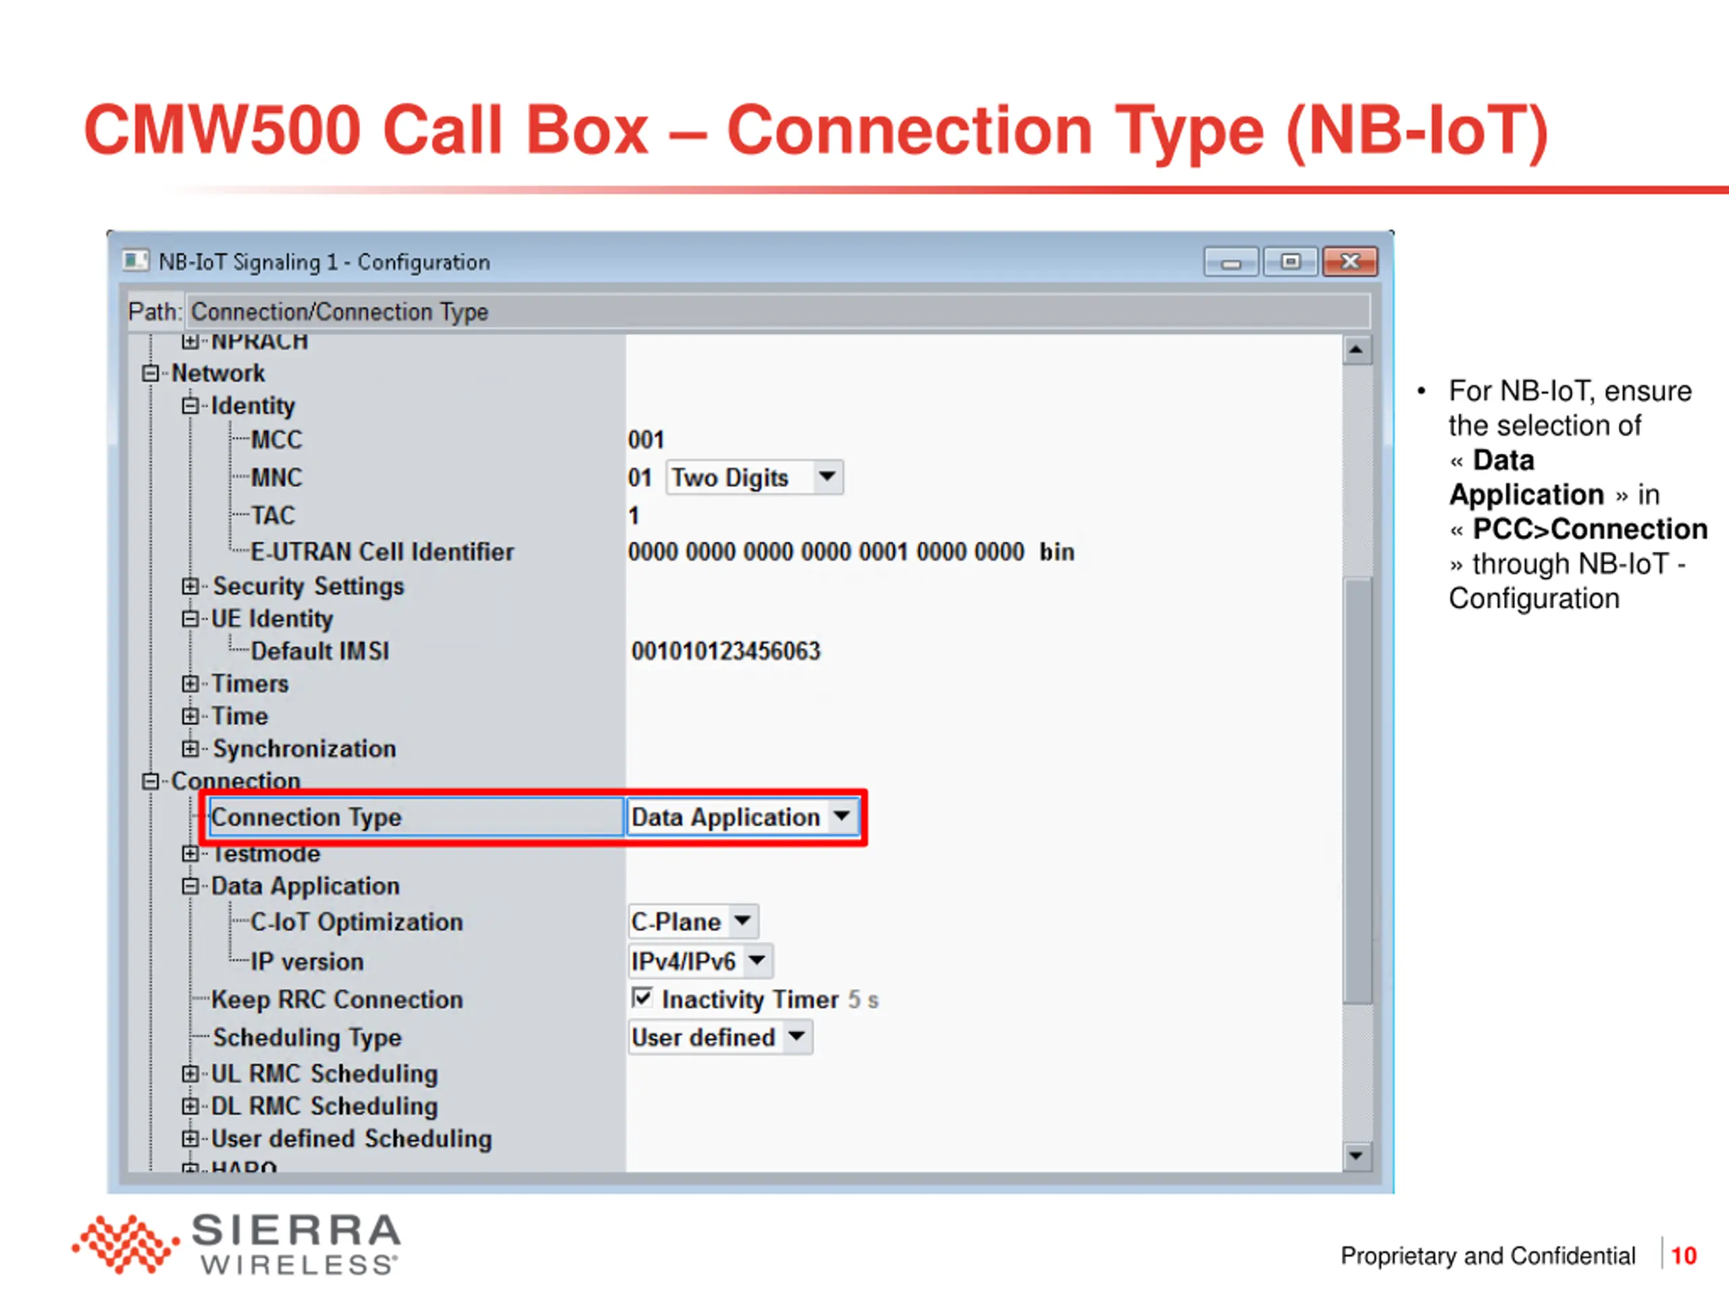Select the MCC tree row
Viewport: 1729px width, 1297px height.
276,440
